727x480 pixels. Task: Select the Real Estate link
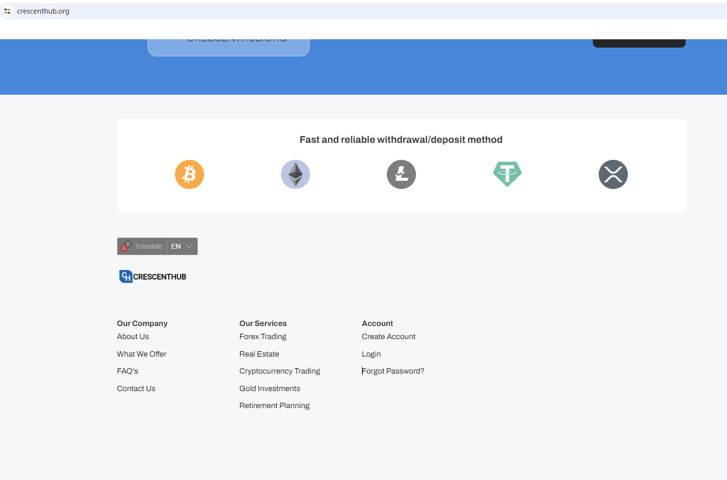click(x=259, y=354)
